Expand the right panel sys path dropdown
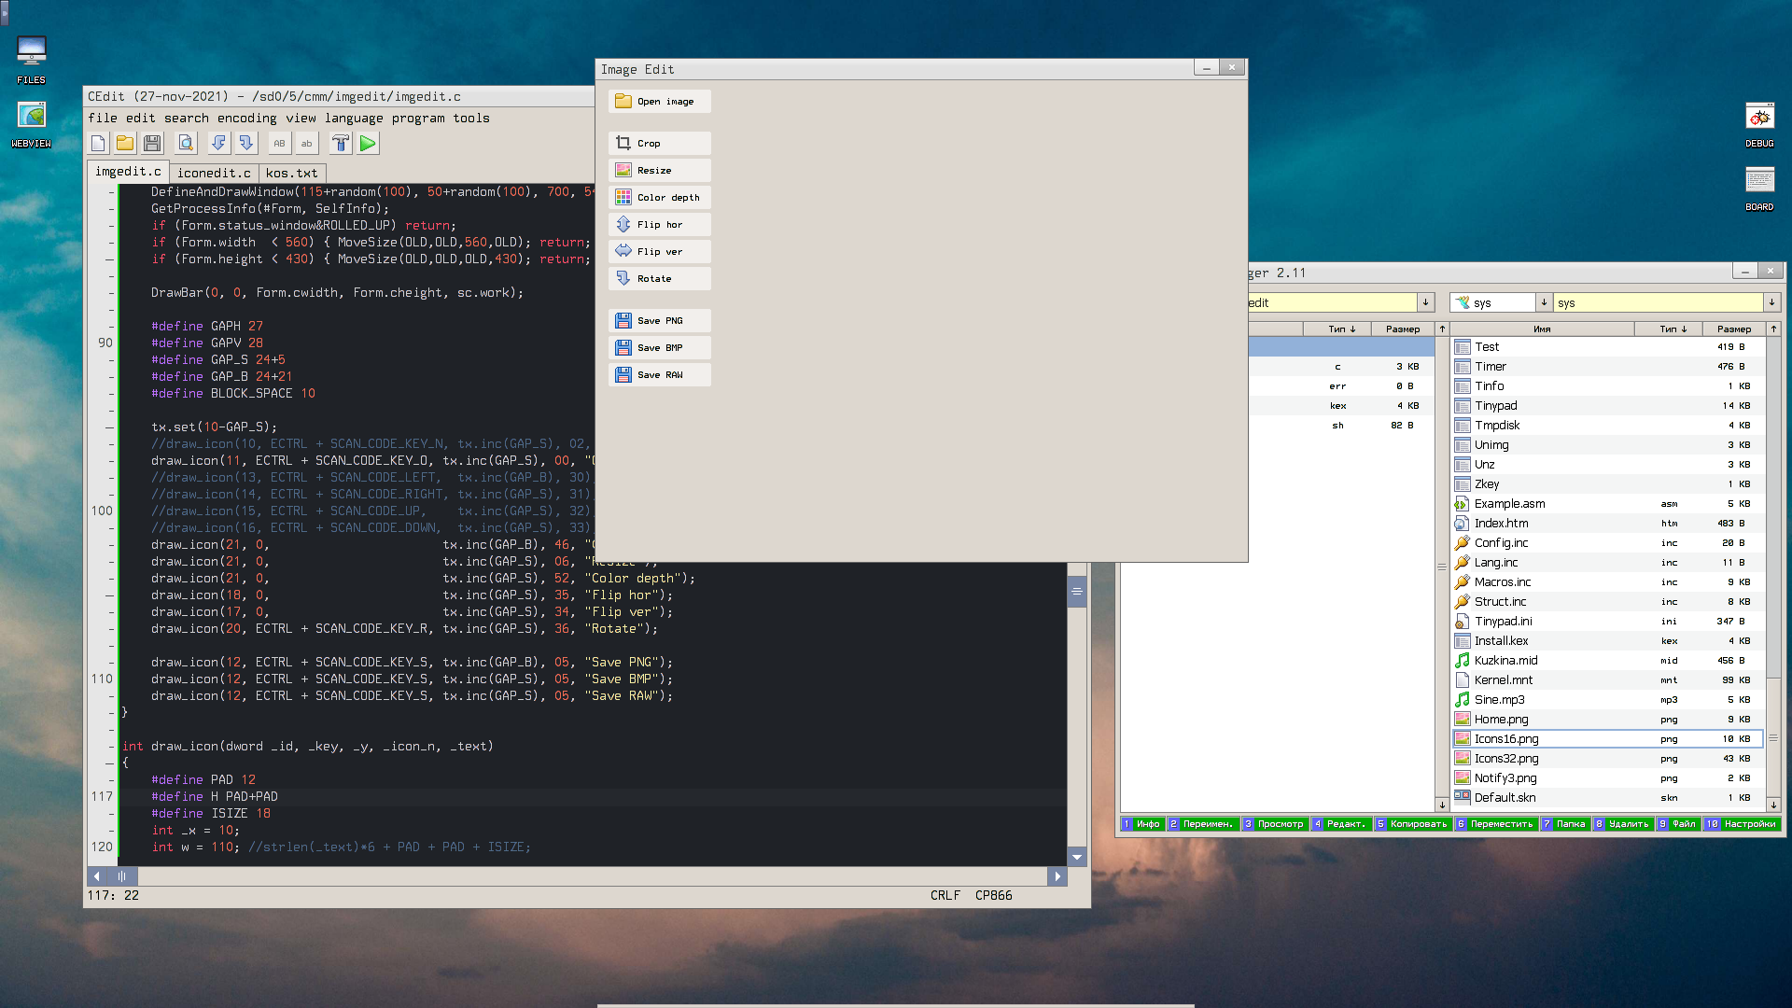The image size is (1792, 1008). (x=1771, y=302)
